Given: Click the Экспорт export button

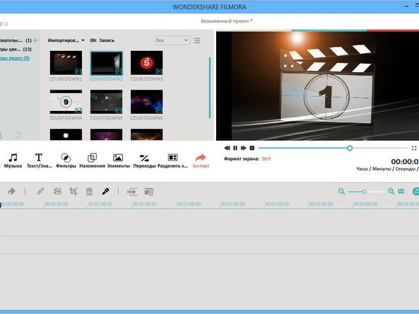Looking at the screenshot, I should 200,161.
